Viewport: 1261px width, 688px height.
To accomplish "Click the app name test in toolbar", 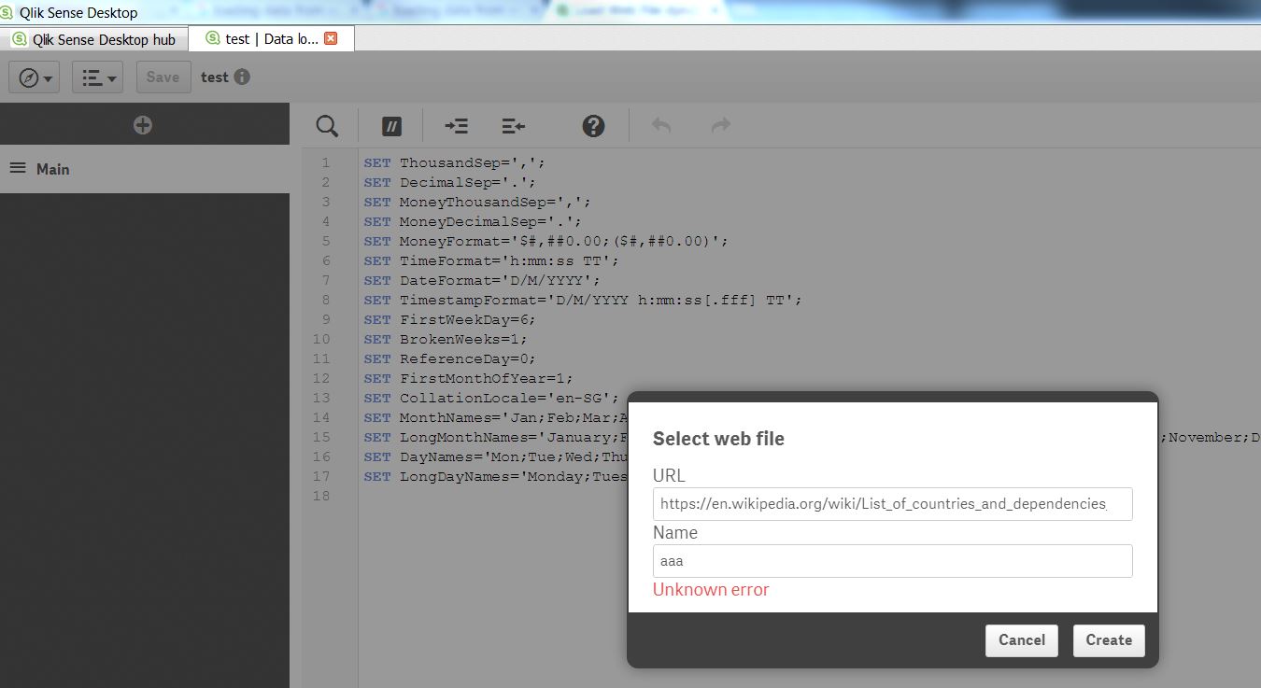I will click(x=215, y=77).
